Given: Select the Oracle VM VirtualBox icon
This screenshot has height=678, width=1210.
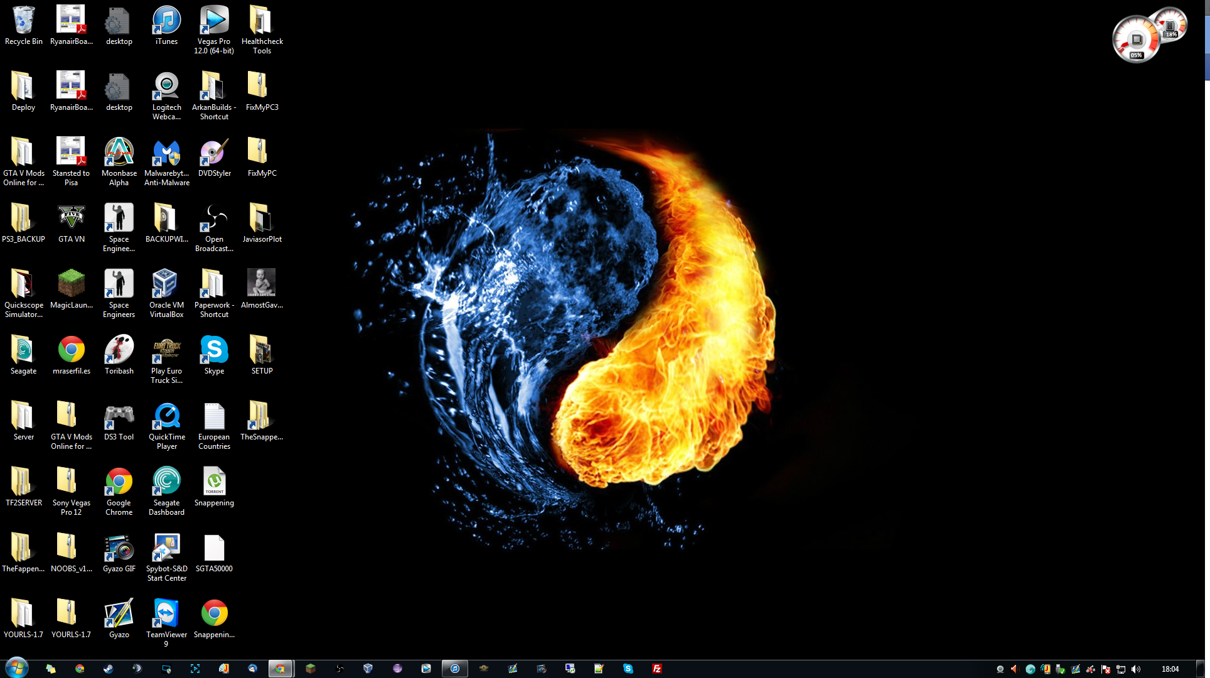Looking at the screenshot, I should [x=166, y=284].
